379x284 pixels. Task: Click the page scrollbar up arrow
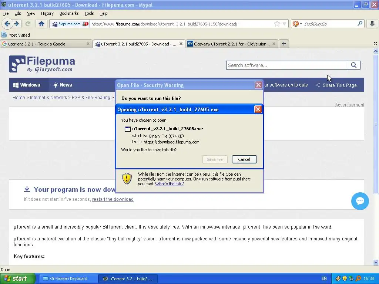[376, 51]
